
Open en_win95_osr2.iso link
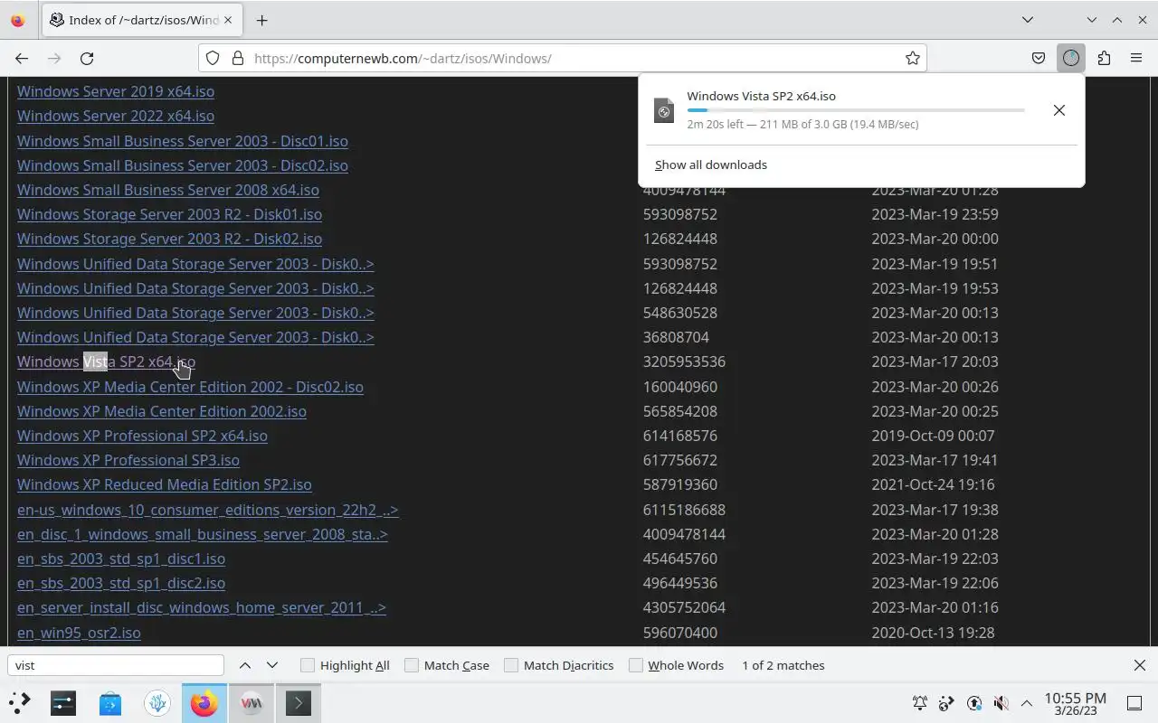click(x=79, y=633)
